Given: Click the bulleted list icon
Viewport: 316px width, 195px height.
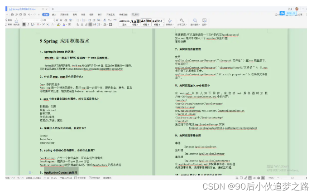Looking at the screenshot, I should click(78, 20).
